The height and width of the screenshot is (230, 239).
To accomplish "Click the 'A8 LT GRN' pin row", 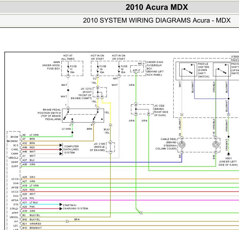I will 31,135.
